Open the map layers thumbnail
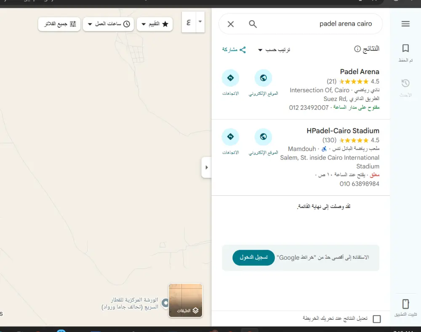 click(x=186, y=300)
